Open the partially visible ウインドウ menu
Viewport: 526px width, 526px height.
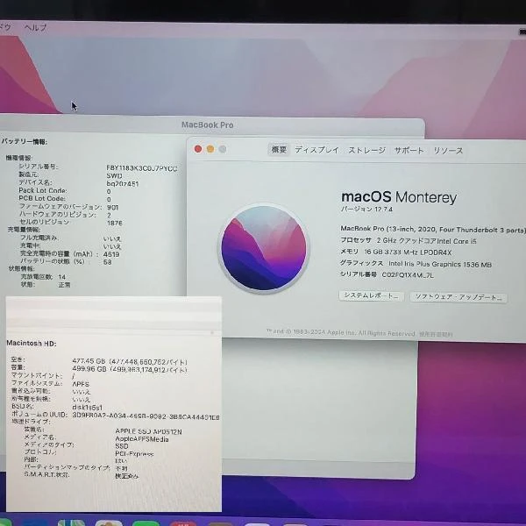[4, 27]
